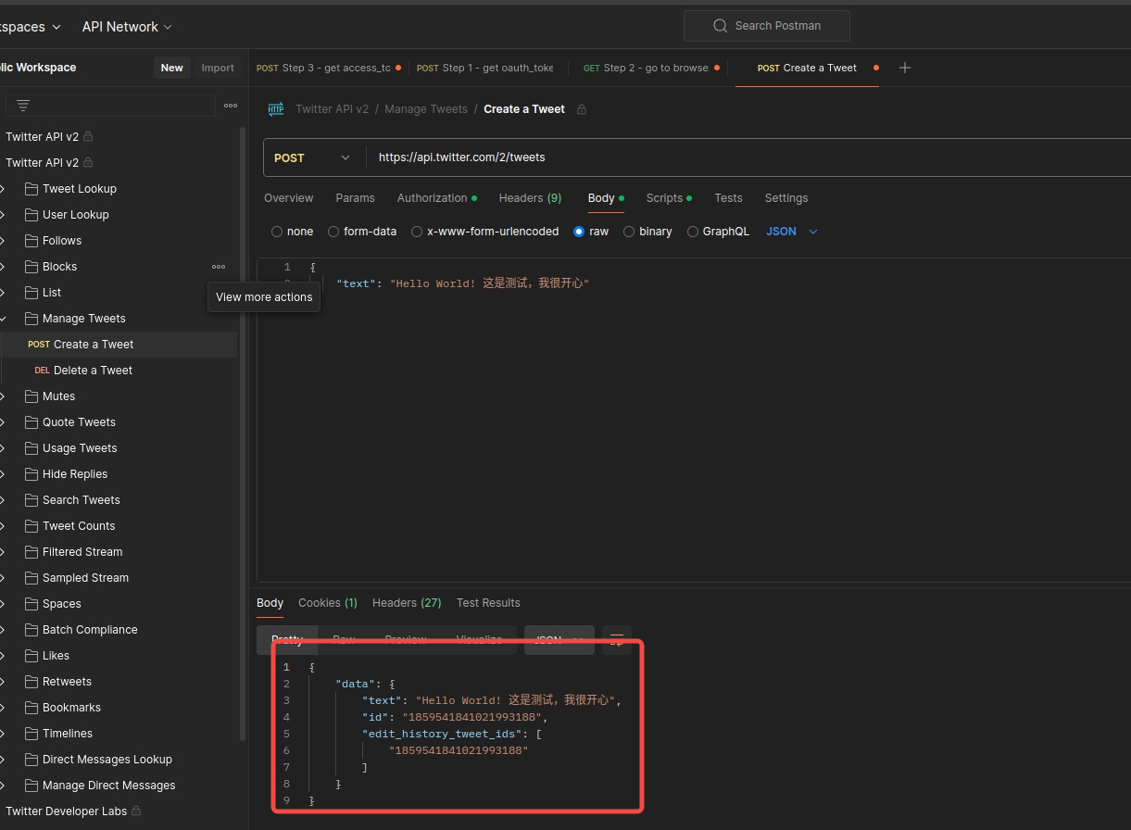Image resolution: width=1131 pixels, height=830 pixels.
Task: Click the HTTP request icon in breadcrumb
Action: pyautogui.click(x=276, y=109)
